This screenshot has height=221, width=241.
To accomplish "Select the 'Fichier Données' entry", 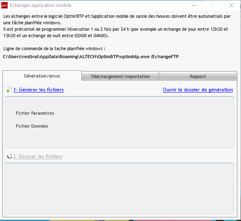I will coord(32,126).
